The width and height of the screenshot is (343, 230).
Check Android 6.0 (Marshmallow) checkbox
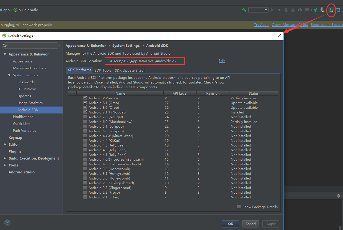point(85,122)
